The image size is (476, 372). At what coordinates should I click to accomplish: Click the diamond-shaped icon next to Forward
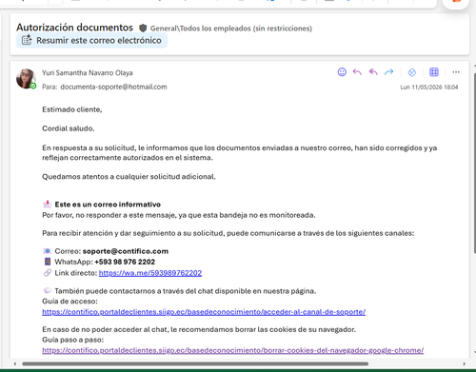tap(411, 72)
